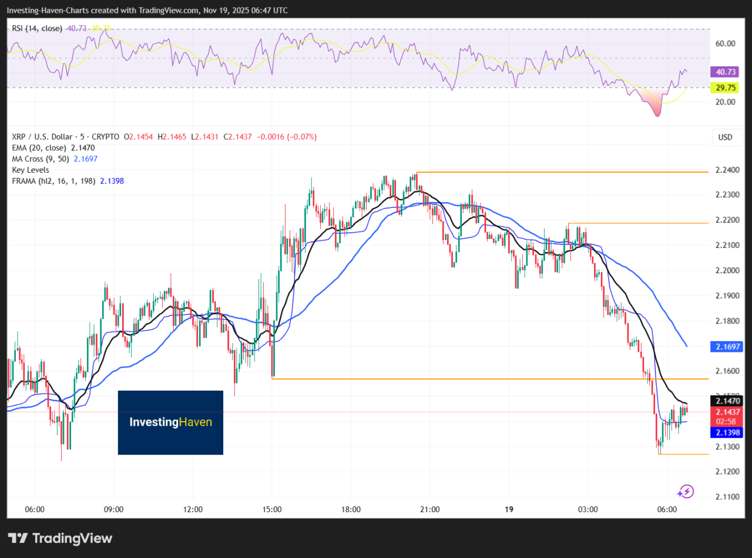Click the 12:00 label on time axis
The image size is (752, 558).
(x=193, y=509)
